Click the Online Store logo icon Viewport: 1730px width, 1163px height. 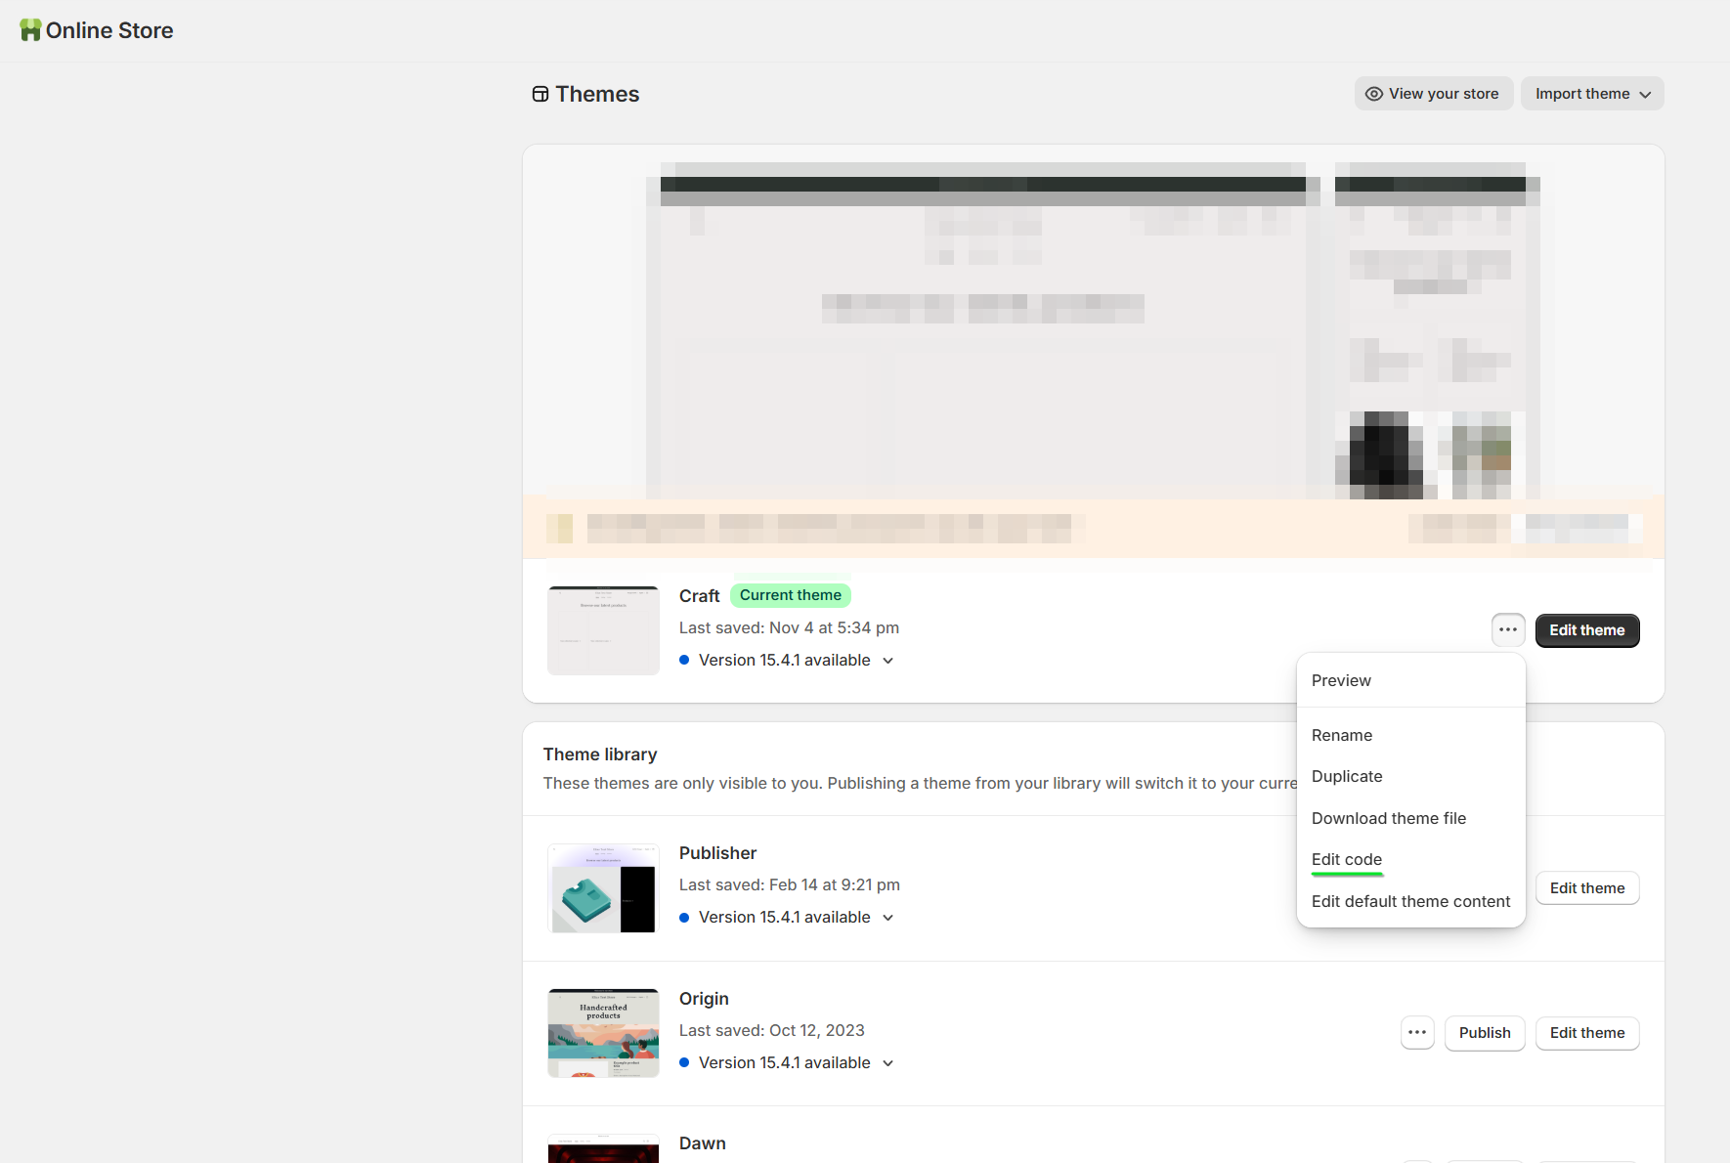click(30, 30)
